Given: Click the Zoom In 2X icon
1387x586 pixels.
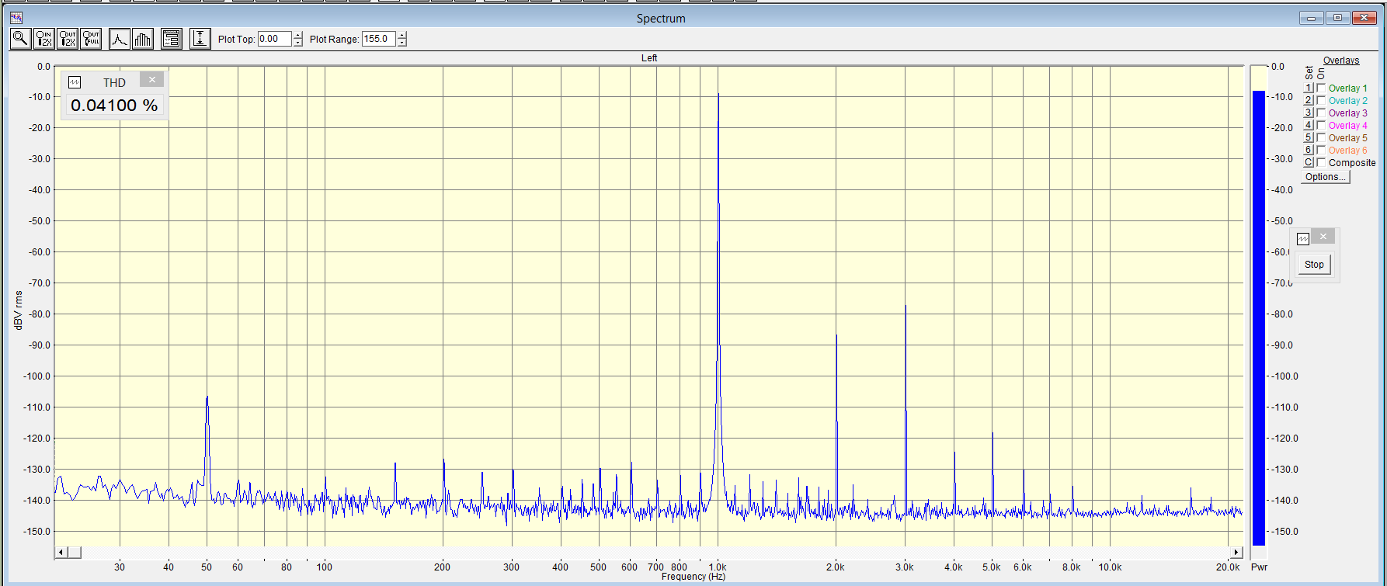Looking at the screenshot, I should click(44, 38).
